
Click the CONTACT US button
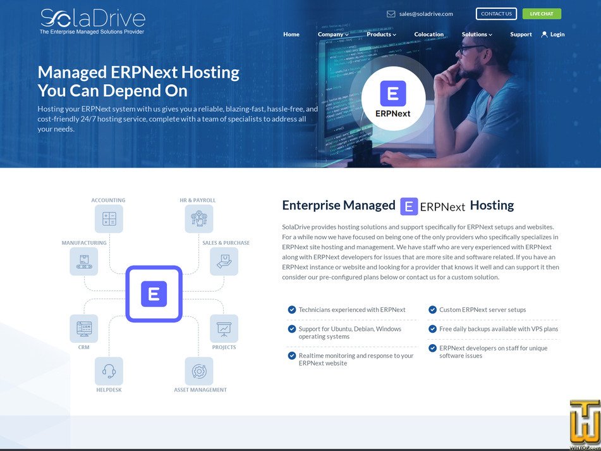click(x=496, y=14)
